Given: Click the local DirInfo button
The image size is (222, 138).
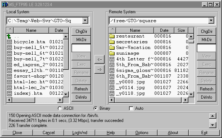Looking at the screenshot, I should click(81, 97).
